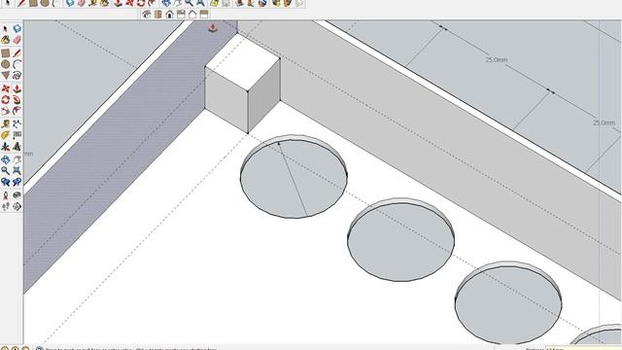This screenshot has height=350, width=622.
Task: Click red Move icon in top toolbar
Action: pos(129,3)
